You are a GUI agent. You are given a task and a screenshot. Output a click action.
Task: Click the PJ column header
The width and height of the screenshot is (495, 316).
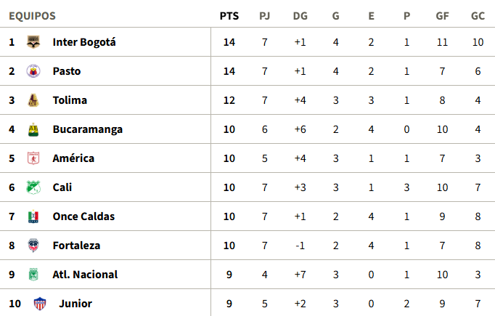pyautogui.click(x=265, y=16)
